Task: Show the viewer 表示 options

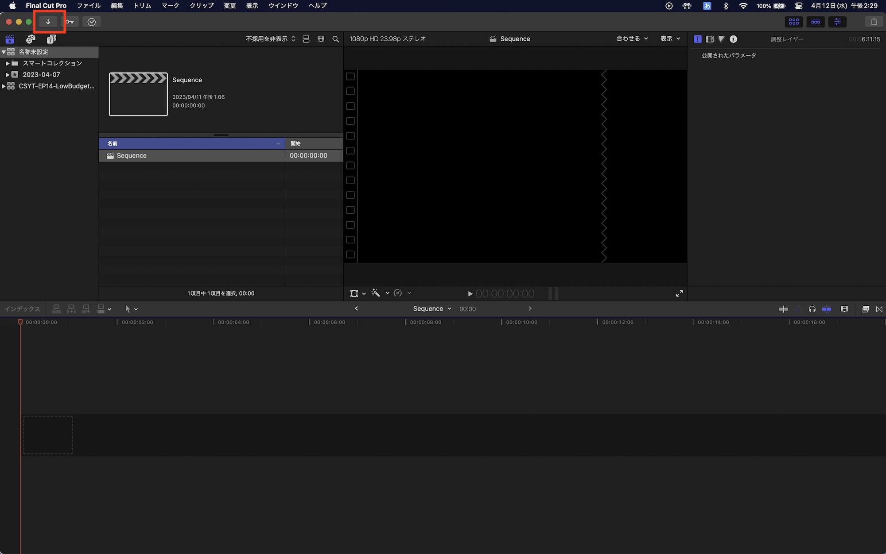Action: [x=670, y=38]
